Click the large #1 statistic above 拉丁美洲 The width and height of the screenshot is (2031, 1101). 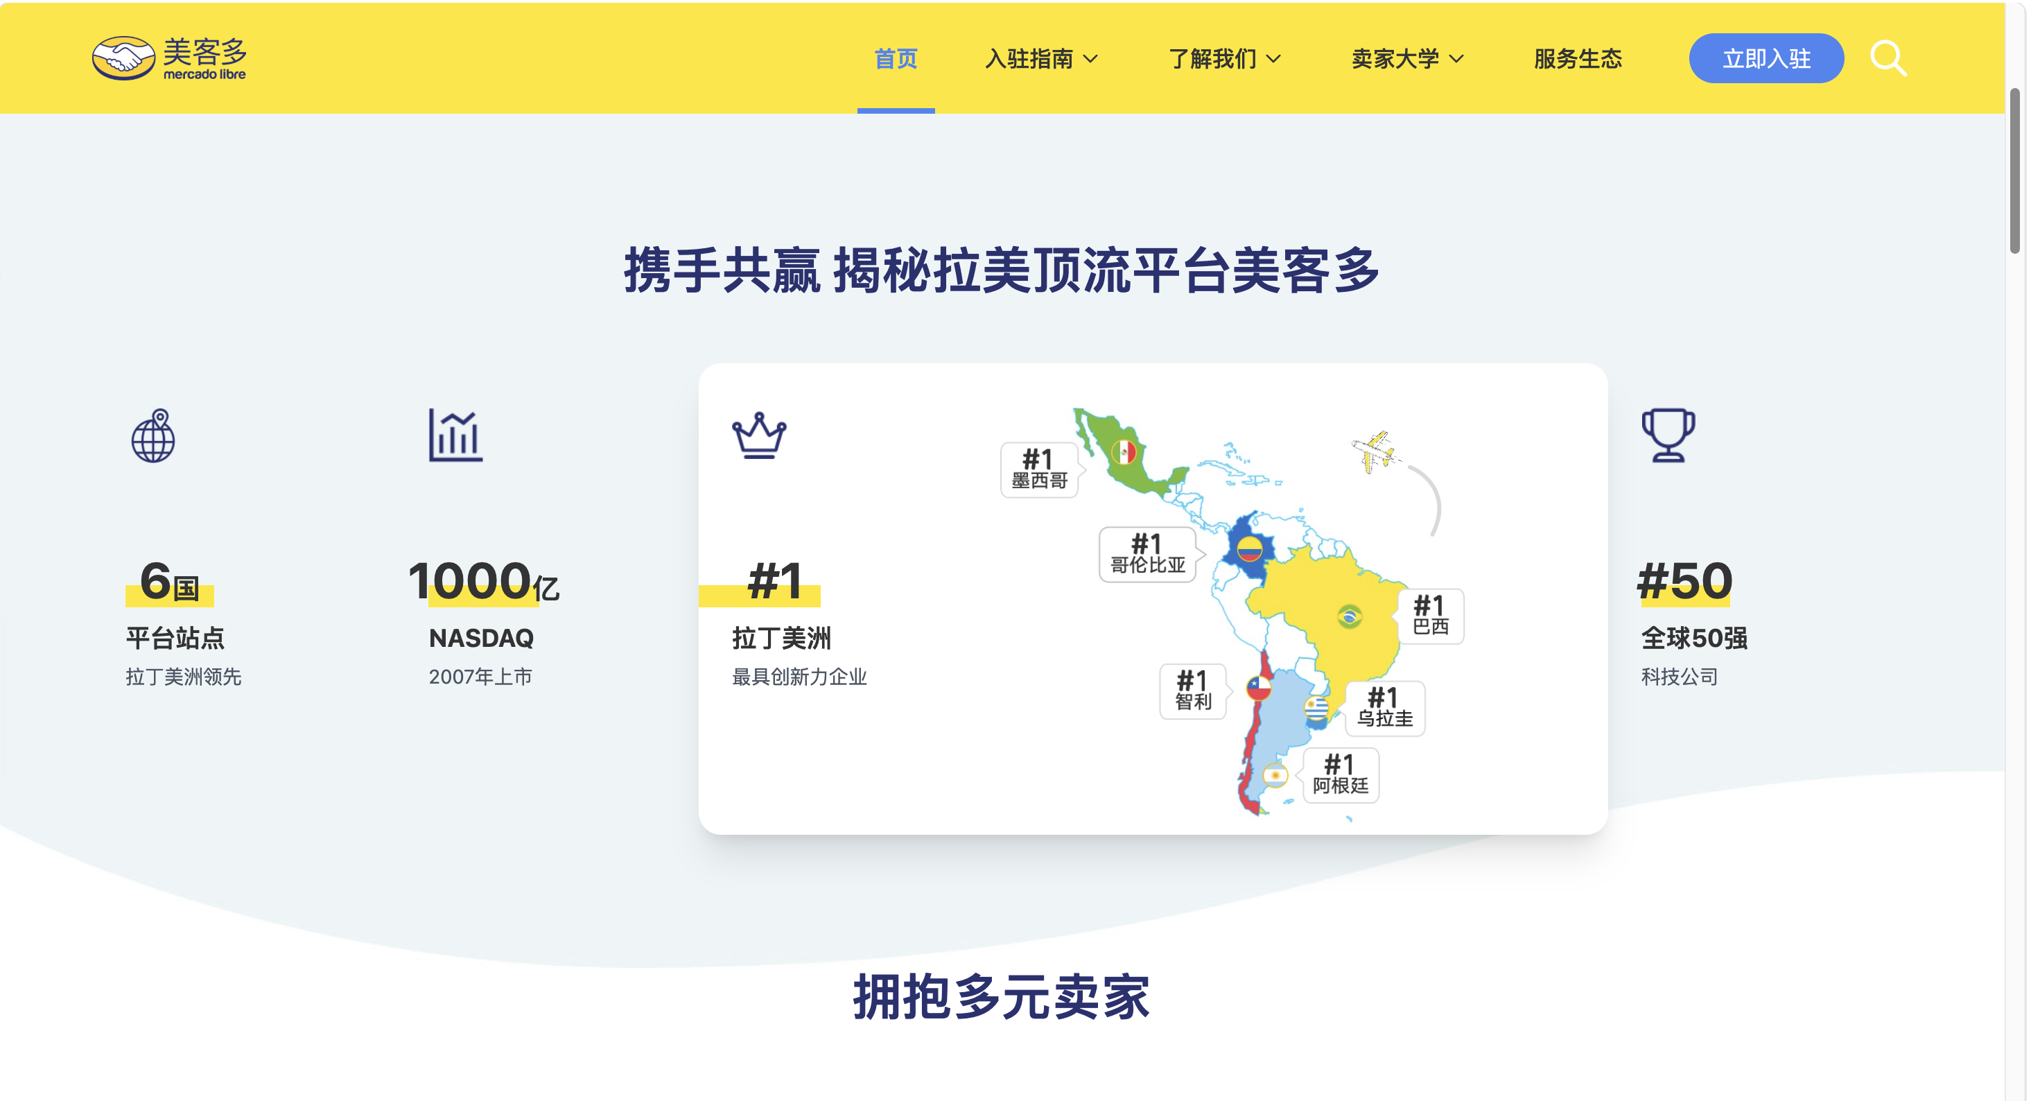click(x=774, y=581)
